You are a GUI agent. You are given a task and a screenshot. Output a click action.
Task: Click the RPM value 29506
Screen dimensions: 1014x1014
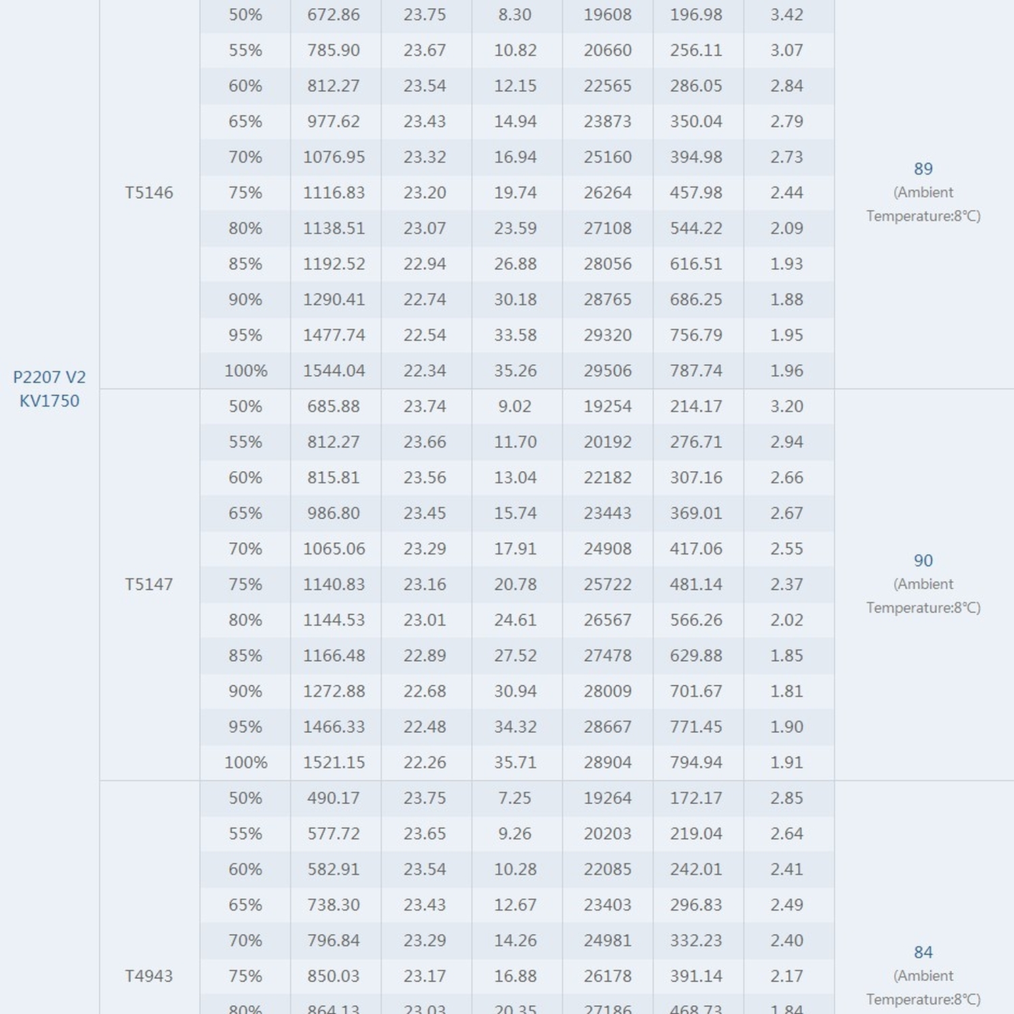[607, 370]
